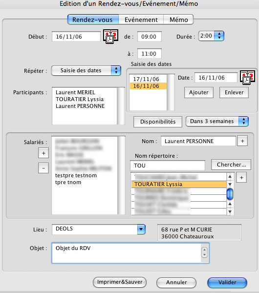The width and height of the screenshot is (259, 293).
Task: Select 17/11/06 in the dates list
Action: click(148, 79)
